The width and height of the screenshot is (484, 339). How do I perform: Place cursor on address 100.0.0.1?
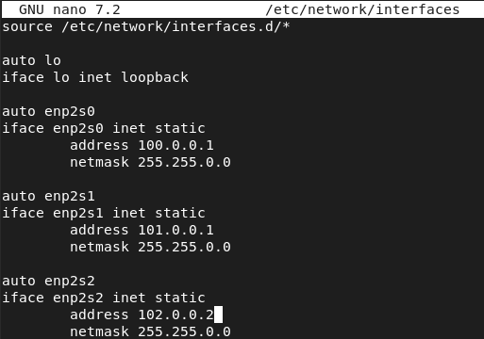[175, 145]
